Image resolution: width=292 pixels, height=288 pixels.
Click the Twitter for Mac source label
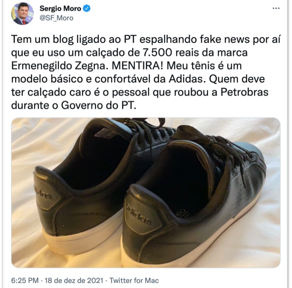[134, 280]
